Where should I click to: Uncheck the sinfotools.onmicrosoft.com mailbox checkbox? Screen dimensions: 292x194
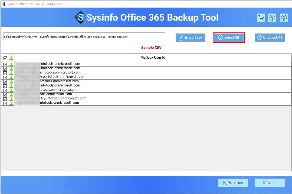click(5, 73)
